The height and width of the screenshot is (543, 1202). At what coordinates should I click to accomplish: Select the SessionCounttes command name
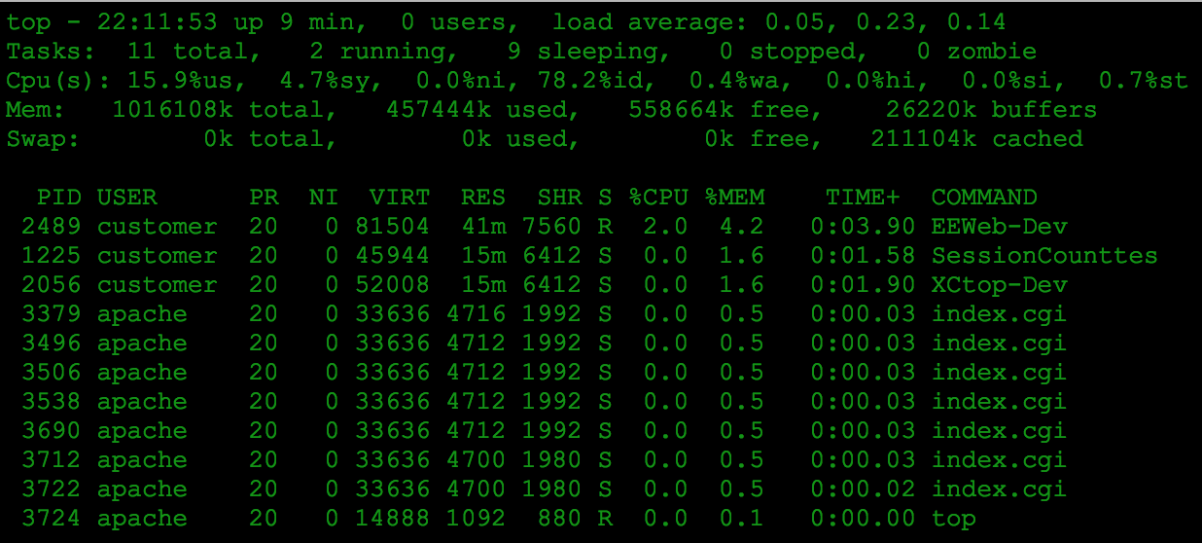click(1044, 255)
